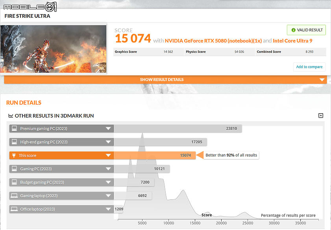
Task: Collapse the Other Results in 3DMark Run panel
Action: 321,116
